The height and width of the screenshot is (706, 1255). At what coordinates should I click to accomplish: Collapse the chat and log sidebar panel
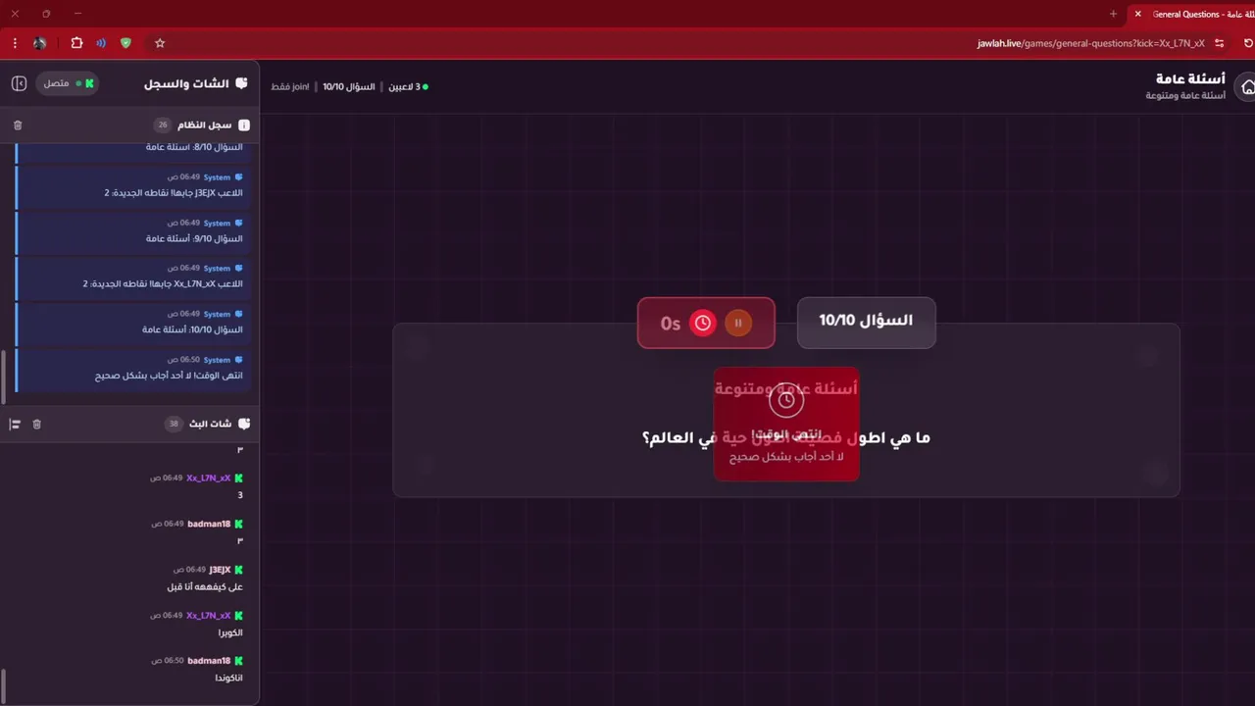click(x=19, y=83)
